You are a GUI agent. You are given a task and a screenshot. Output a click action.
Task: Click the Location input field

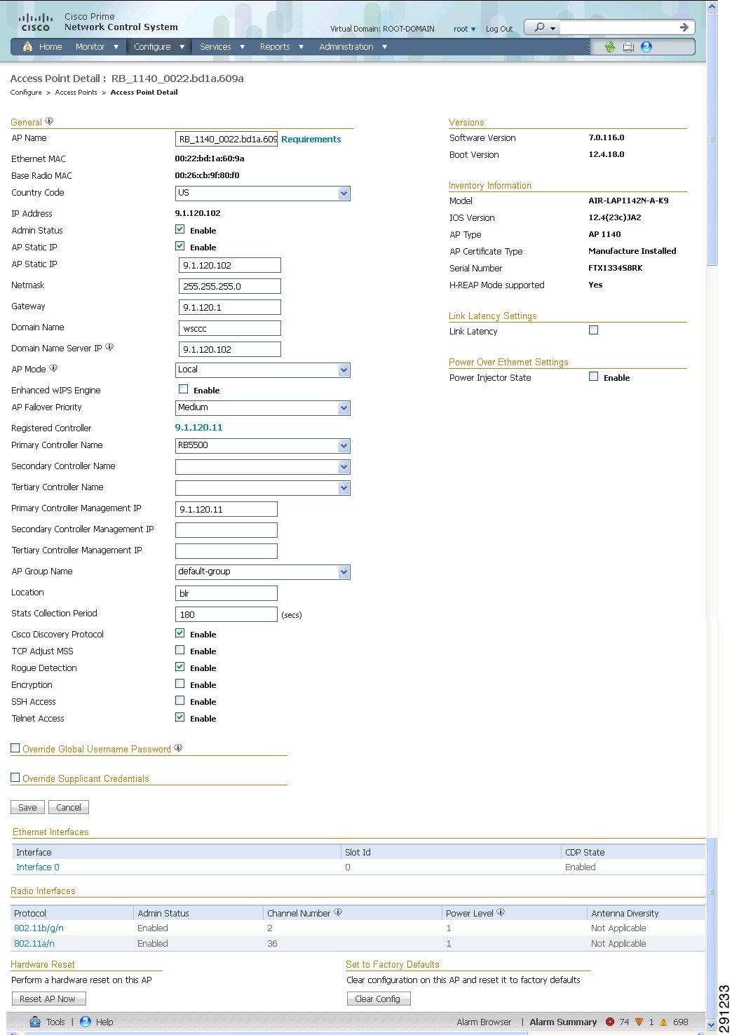pos(226,593)
